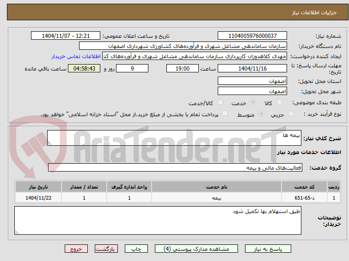Select the خدمت radio button
This screenshot has height=261, width=349.
coord(253,102)
